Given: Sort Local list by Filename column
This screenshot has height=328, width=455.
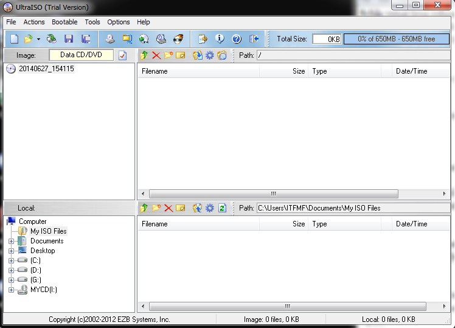Looking at the screenshot, I should coord(198,224).
